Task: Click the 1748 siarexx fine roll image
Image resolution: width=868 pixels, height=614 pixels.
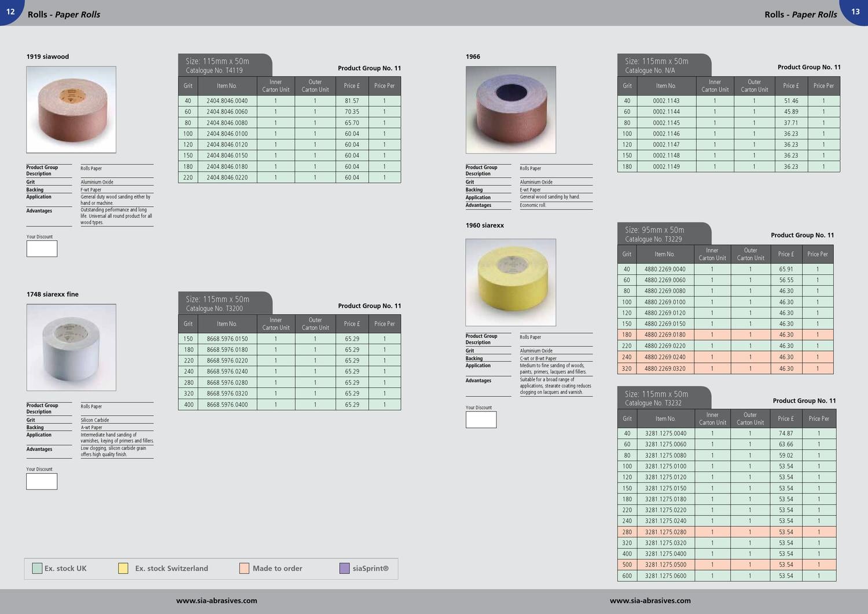Action: coord(71,348)
